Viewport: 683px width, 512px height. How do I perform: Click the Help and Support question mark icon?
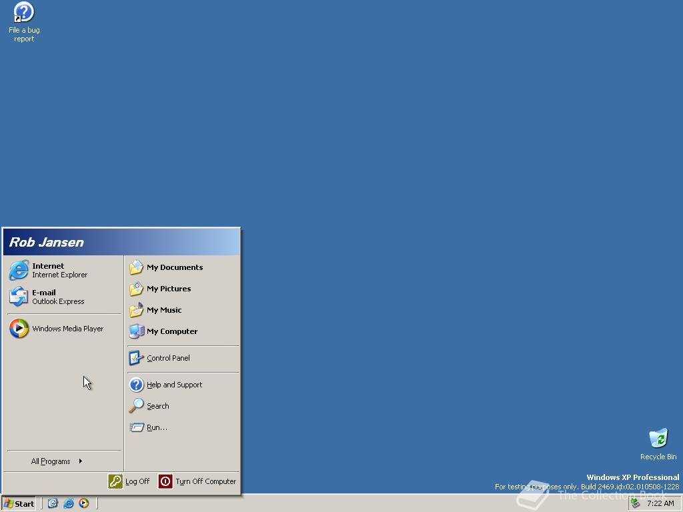[x=136, y=385]
